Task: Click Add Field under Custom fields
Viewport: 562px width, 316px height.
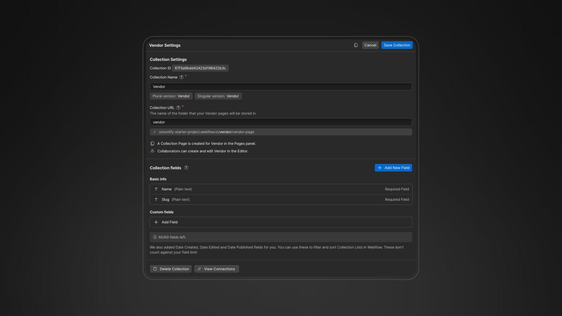Action: pos(280,222)
